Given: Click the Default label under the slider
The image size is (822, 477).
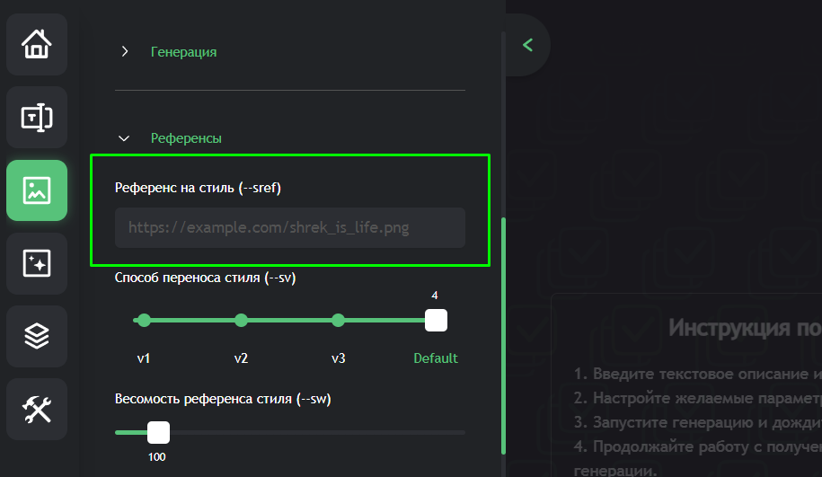Looking at the screenshot, I should (x=436, y=358).
